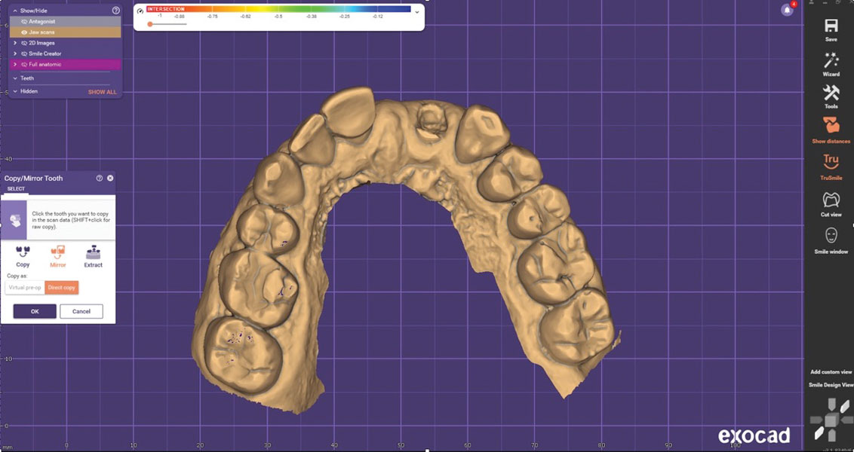Choose Direct copy option
Image resolution: width=854 pixels, height=452 pixels.
(x=62, y=287)
